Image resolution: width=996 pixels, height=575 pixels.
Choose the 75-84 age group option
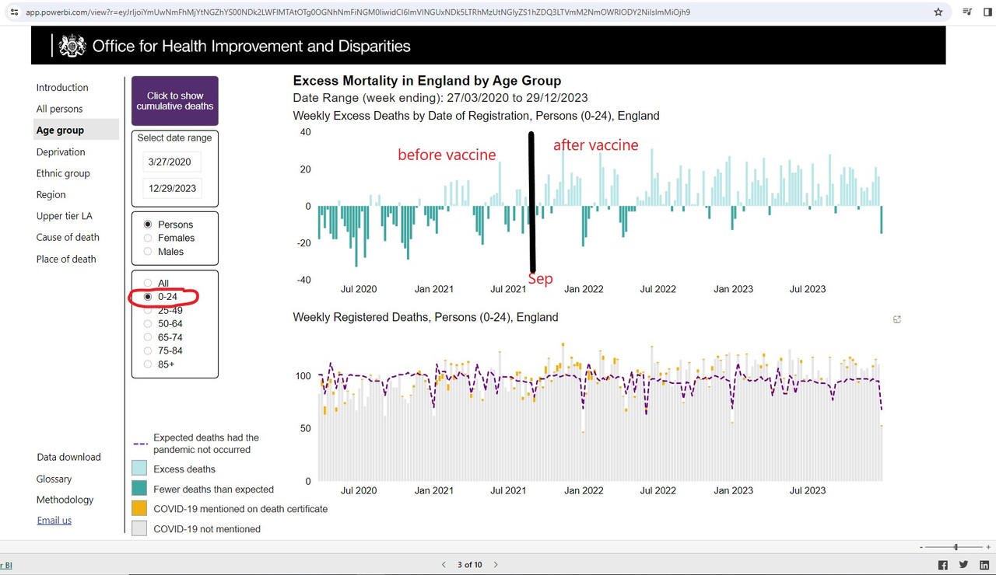click(x=148, y=351)
